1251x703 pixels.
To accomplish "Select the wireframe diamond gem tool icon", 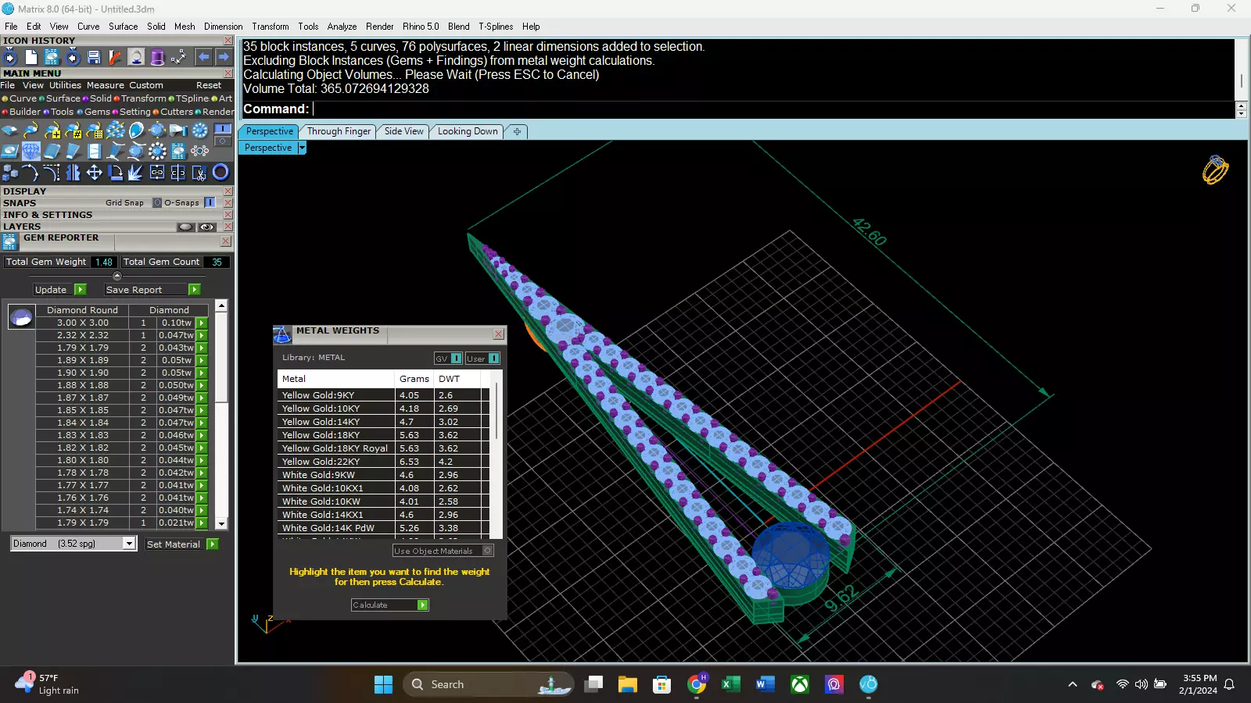I will tap(31, 151).
